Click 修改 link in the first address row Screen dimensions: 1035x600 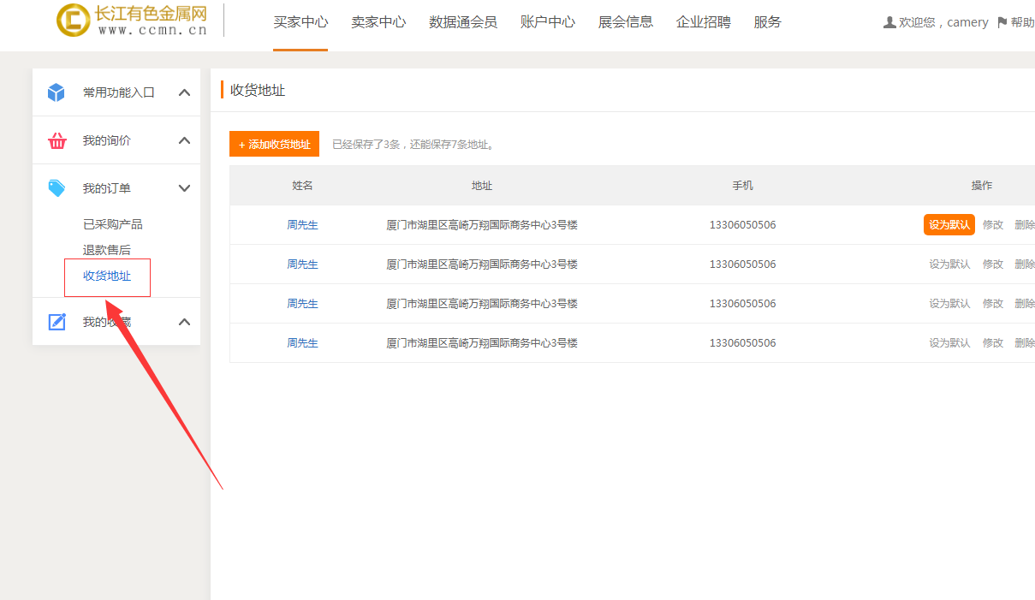[x=993, y=225]
